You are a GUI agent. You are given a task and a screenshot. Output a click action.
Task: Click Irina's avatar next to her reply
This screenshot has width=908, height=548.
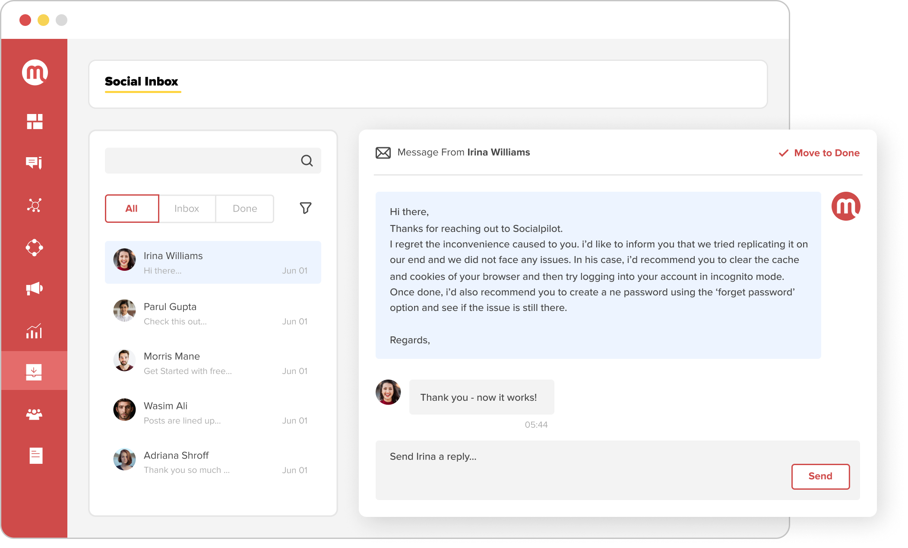click(388, 392)
